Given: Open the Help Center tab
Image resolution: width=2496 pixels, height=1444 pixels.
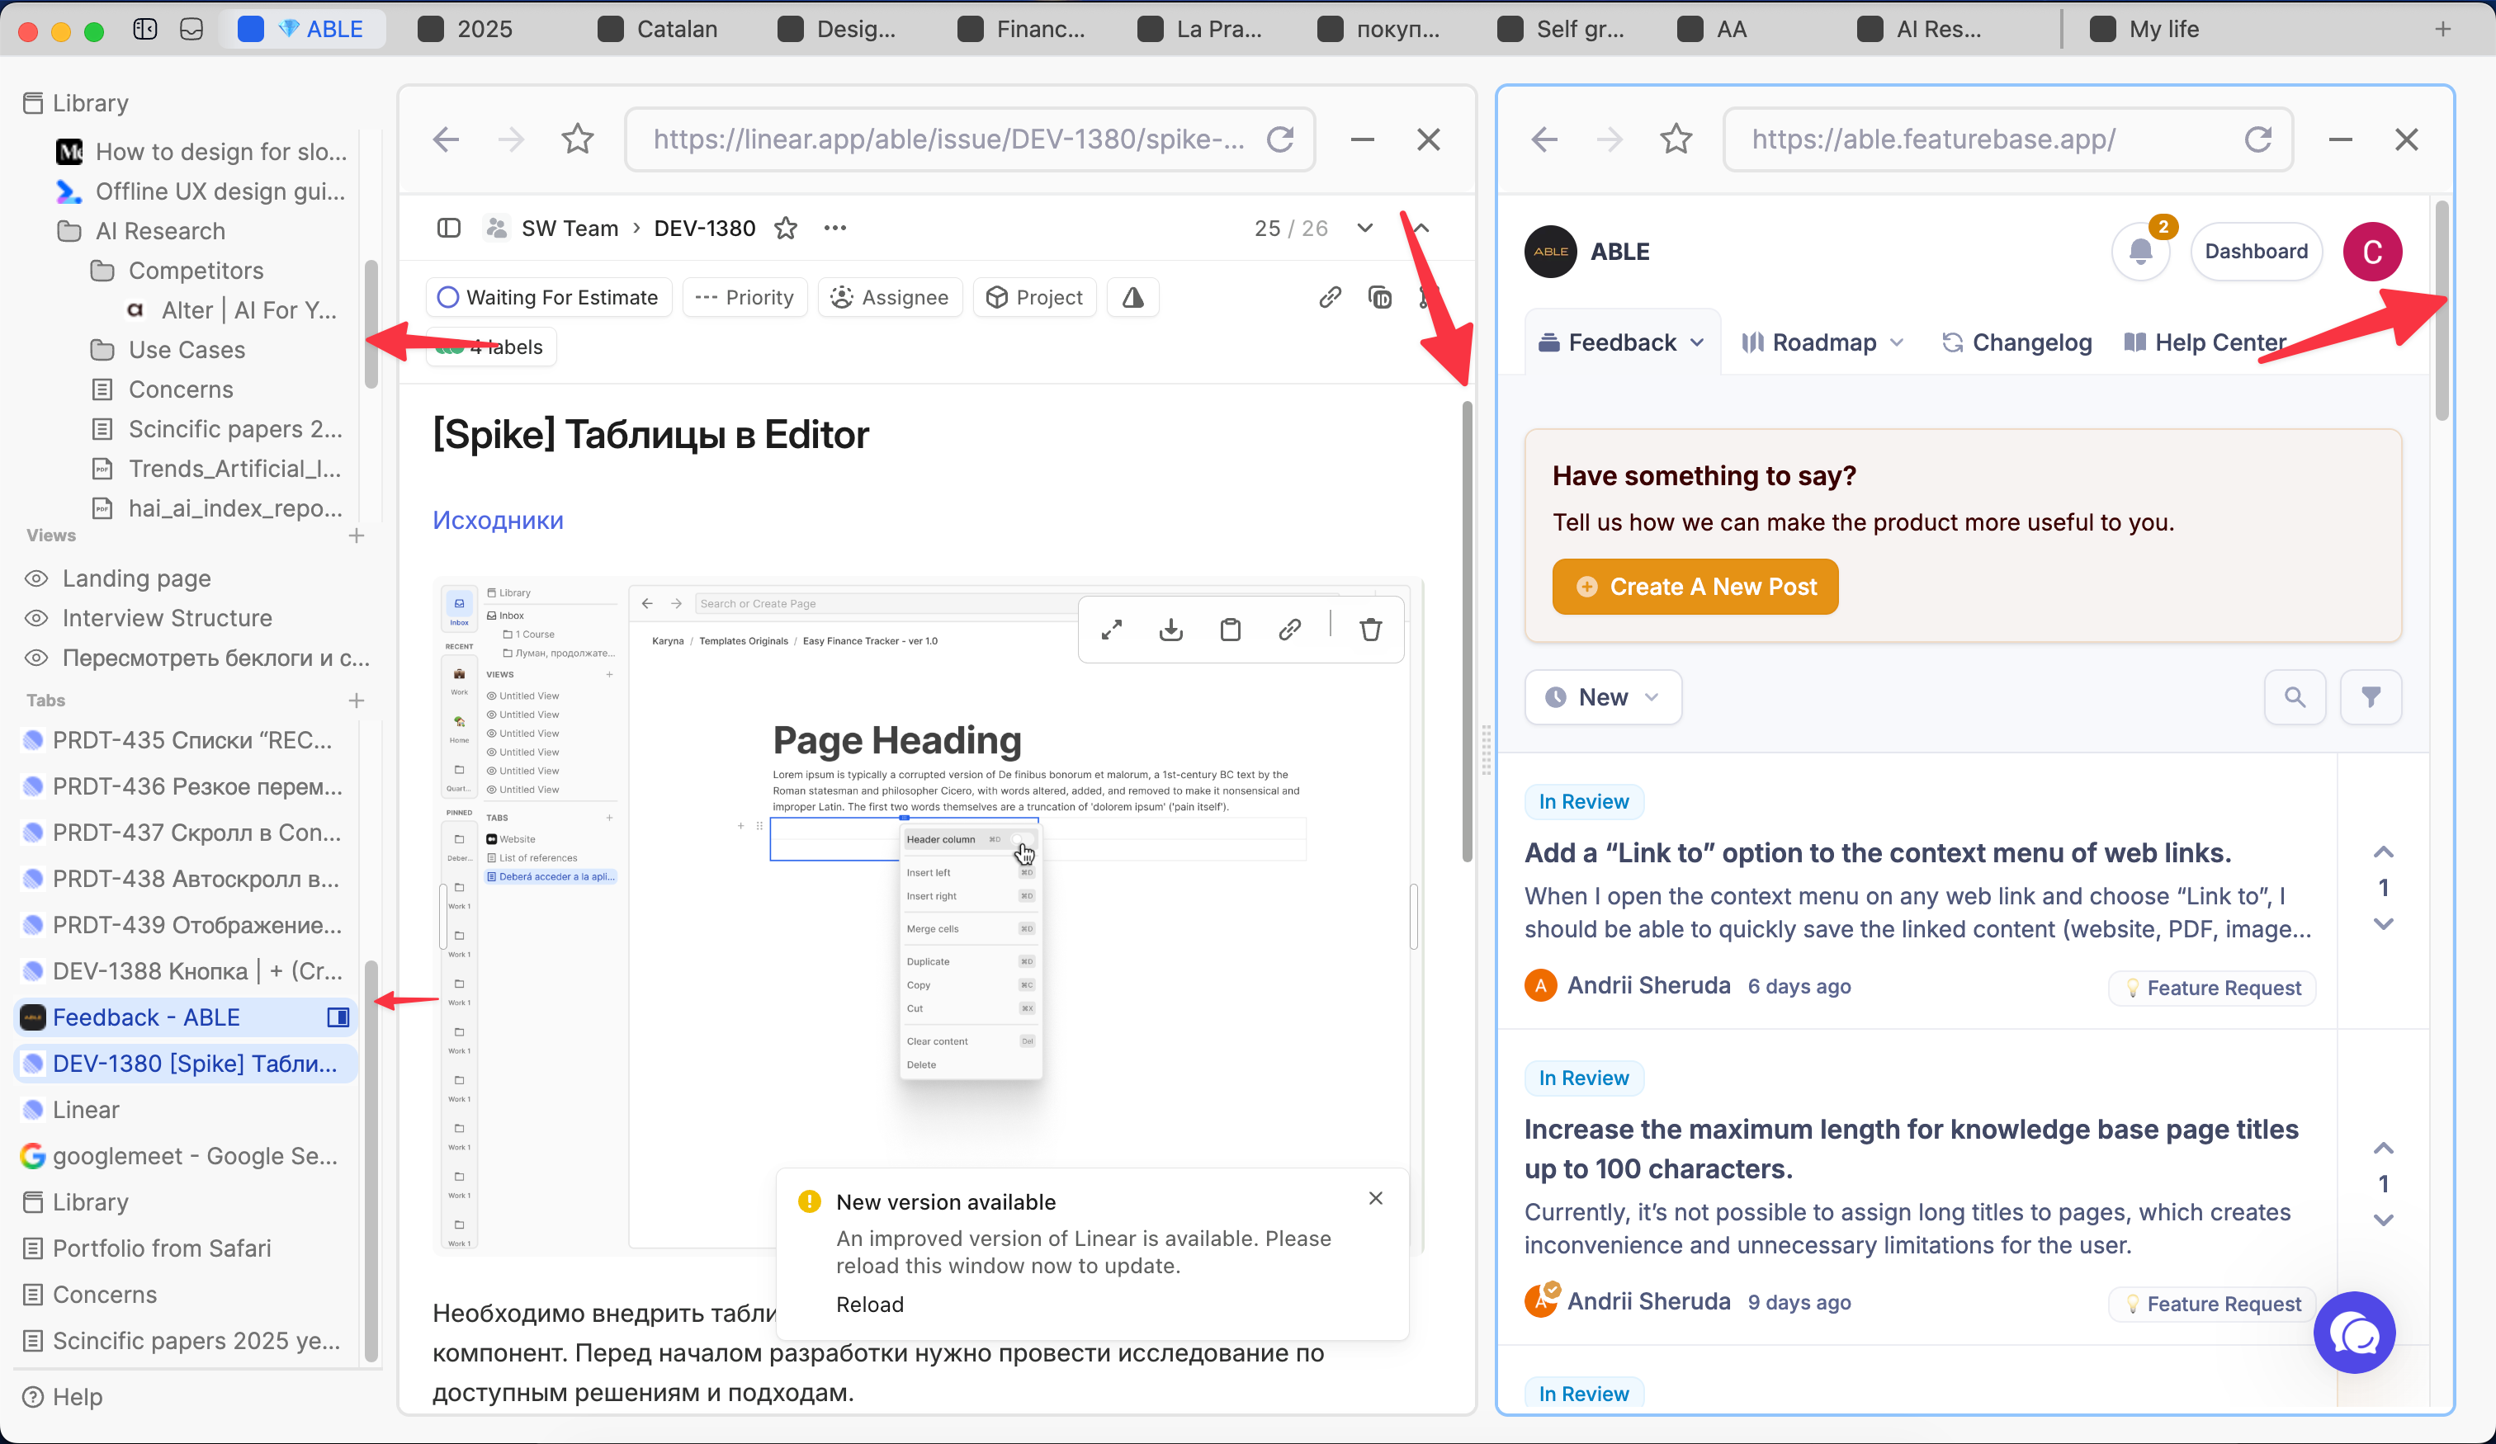Looking at the screenshot, I should (2205, 342).
